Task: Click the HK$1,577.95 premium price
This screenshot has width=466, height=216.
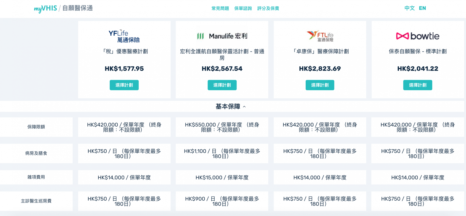Action: [x=124, y=69]
